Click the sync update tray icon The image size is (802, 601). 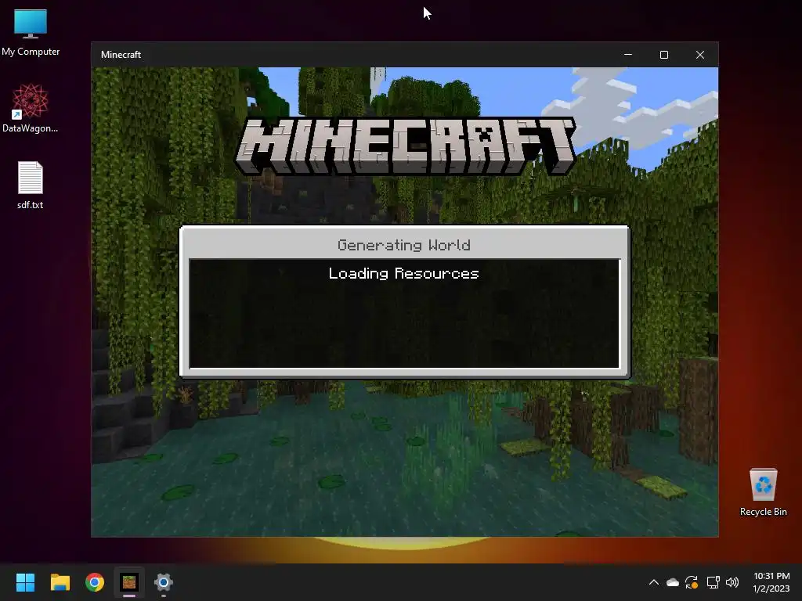coord(692,582)
